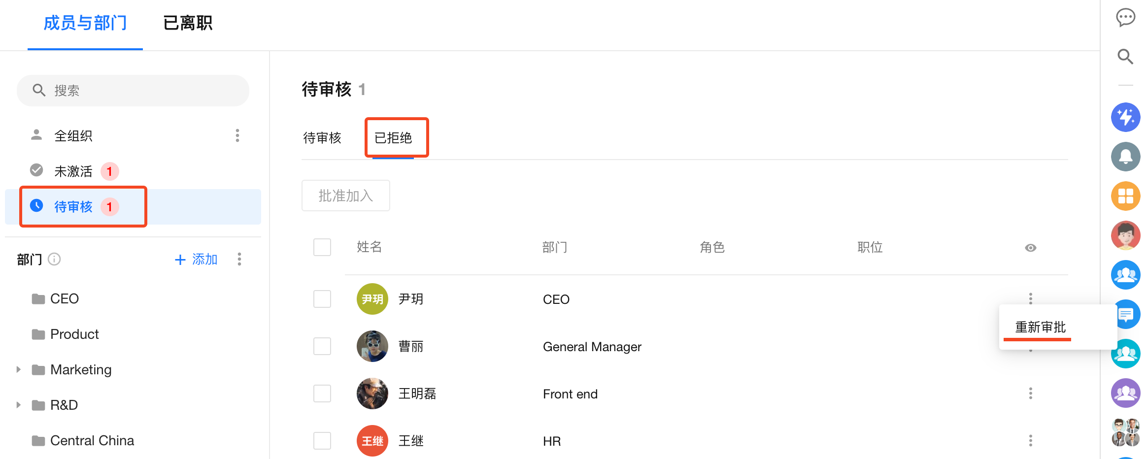Click the info icon next to 部门
This screenshot has width=1147, height=459.
click(x=54, y=259)
